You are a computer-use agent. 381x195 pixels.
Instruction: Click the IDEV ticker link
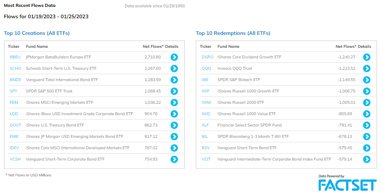pos(14,148)
